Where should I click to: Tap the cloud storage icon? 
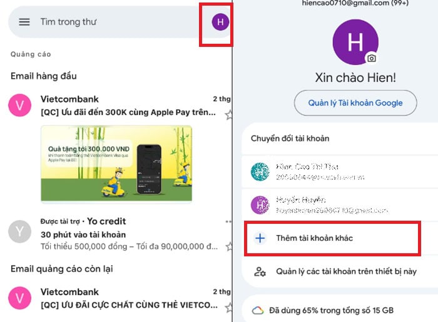pyautogui.click(x=258, y=310)
